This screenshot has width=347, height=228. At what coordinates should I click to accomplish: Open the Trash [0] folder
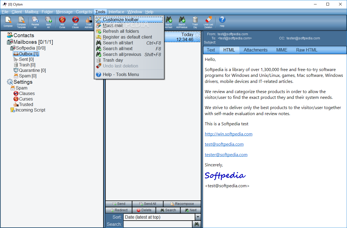tap(25, 65)
